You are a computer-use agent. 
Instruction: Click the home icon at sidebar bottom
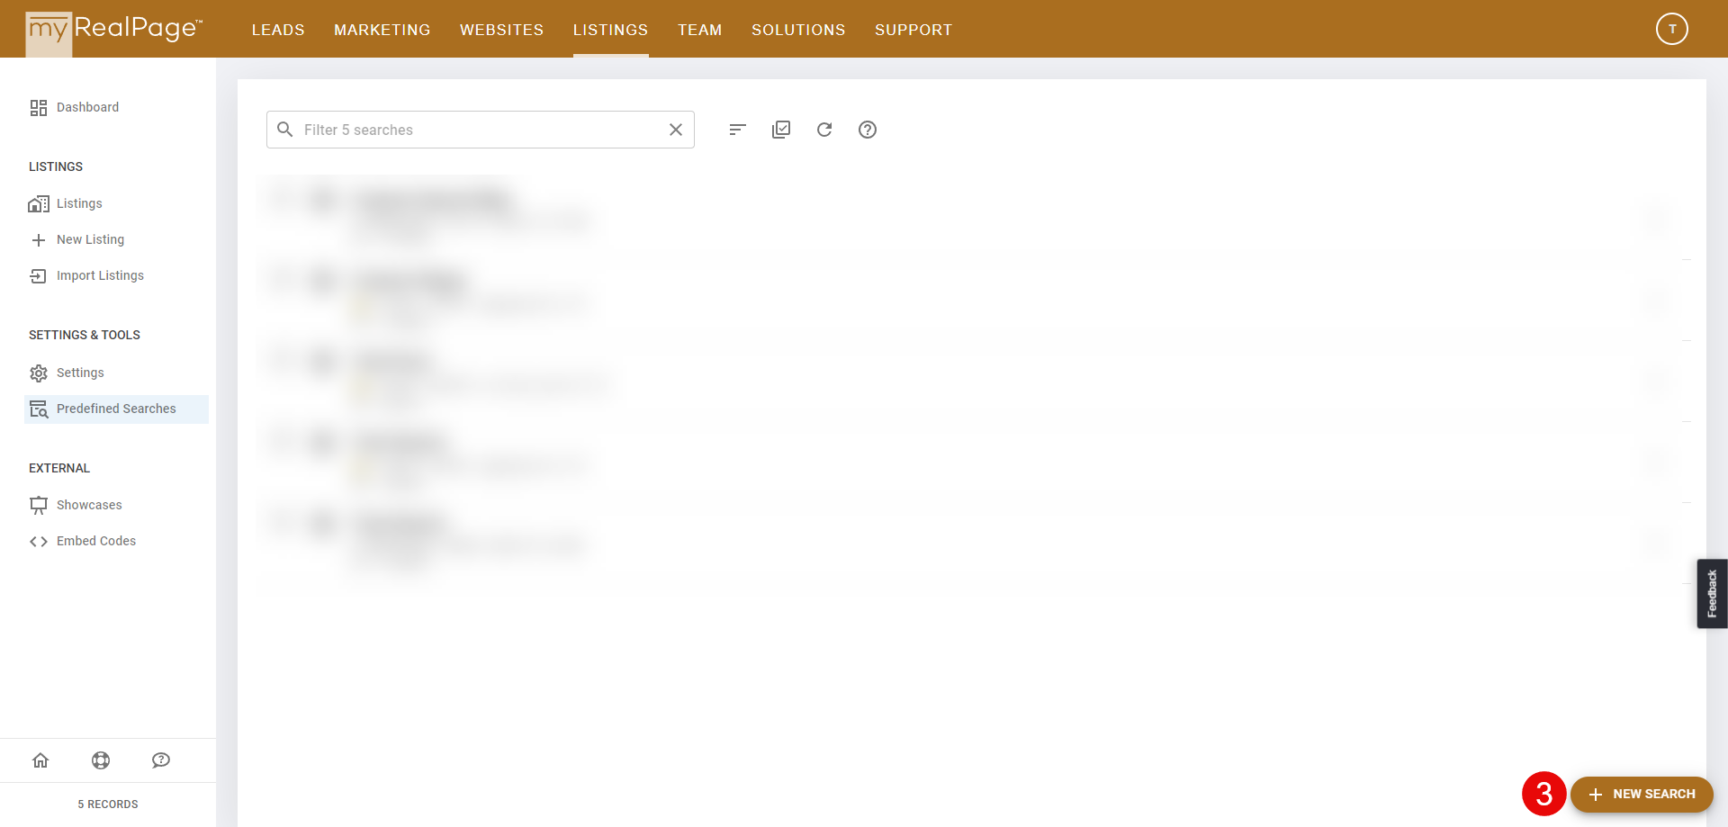[x=40, y=760]
